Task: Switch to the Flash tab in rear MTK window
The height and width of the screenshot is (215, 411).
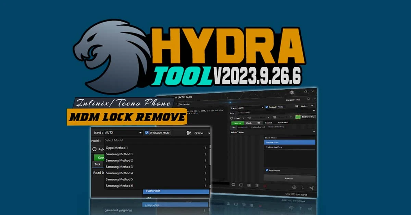Action: coord(249,123)
